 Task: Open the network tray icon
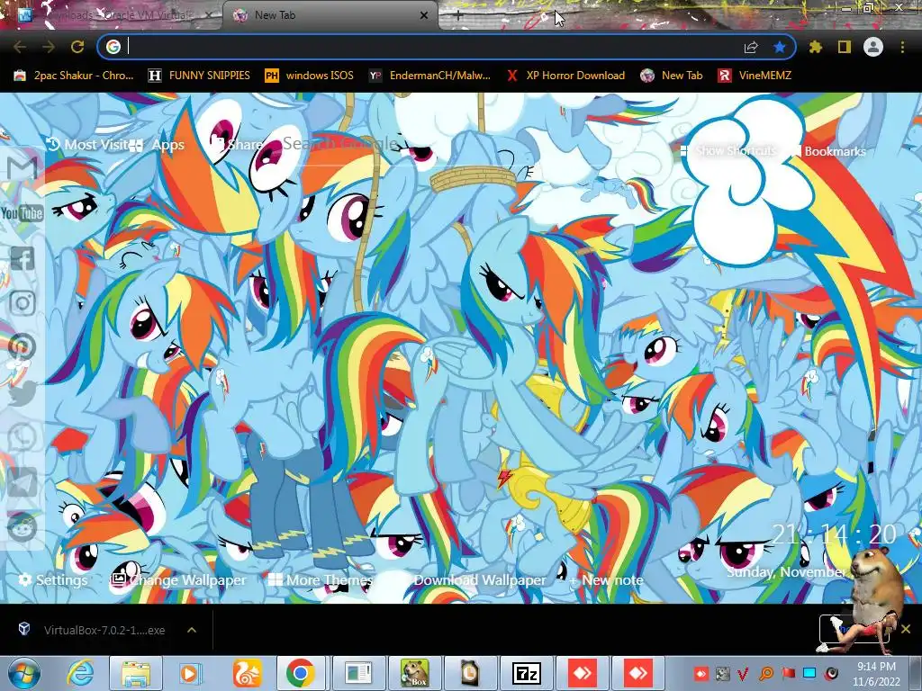pos(809,673)
